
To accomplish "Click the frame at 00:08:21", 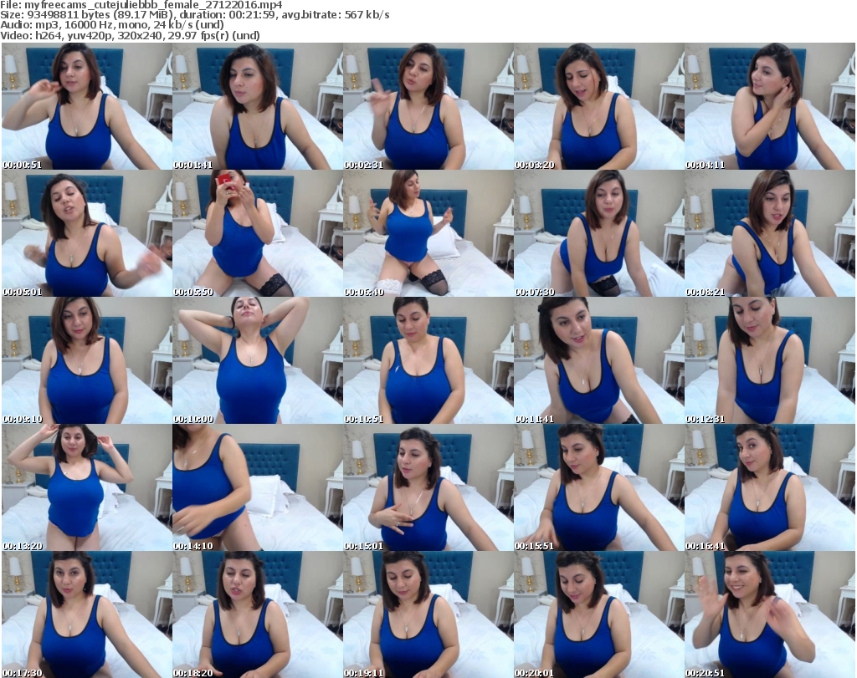I will coord(769,233).
